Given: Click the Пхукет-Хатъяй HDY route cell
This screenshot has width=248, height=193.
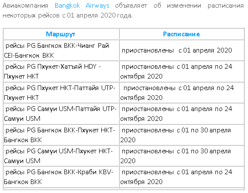Looking at the screenshot, I should (61, 71).
